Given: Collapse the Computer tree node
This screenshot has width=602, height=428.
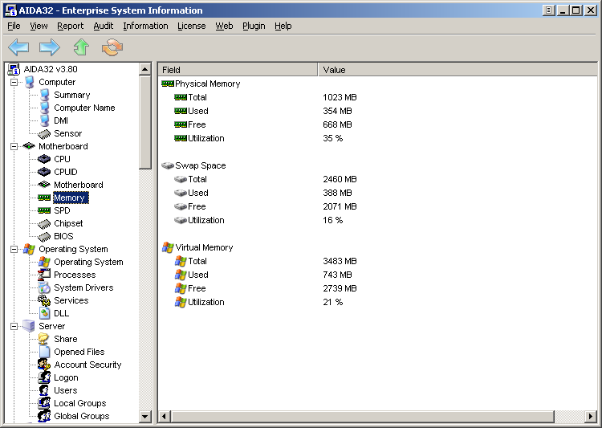Looking at the screenshot, I should point(14,82).
